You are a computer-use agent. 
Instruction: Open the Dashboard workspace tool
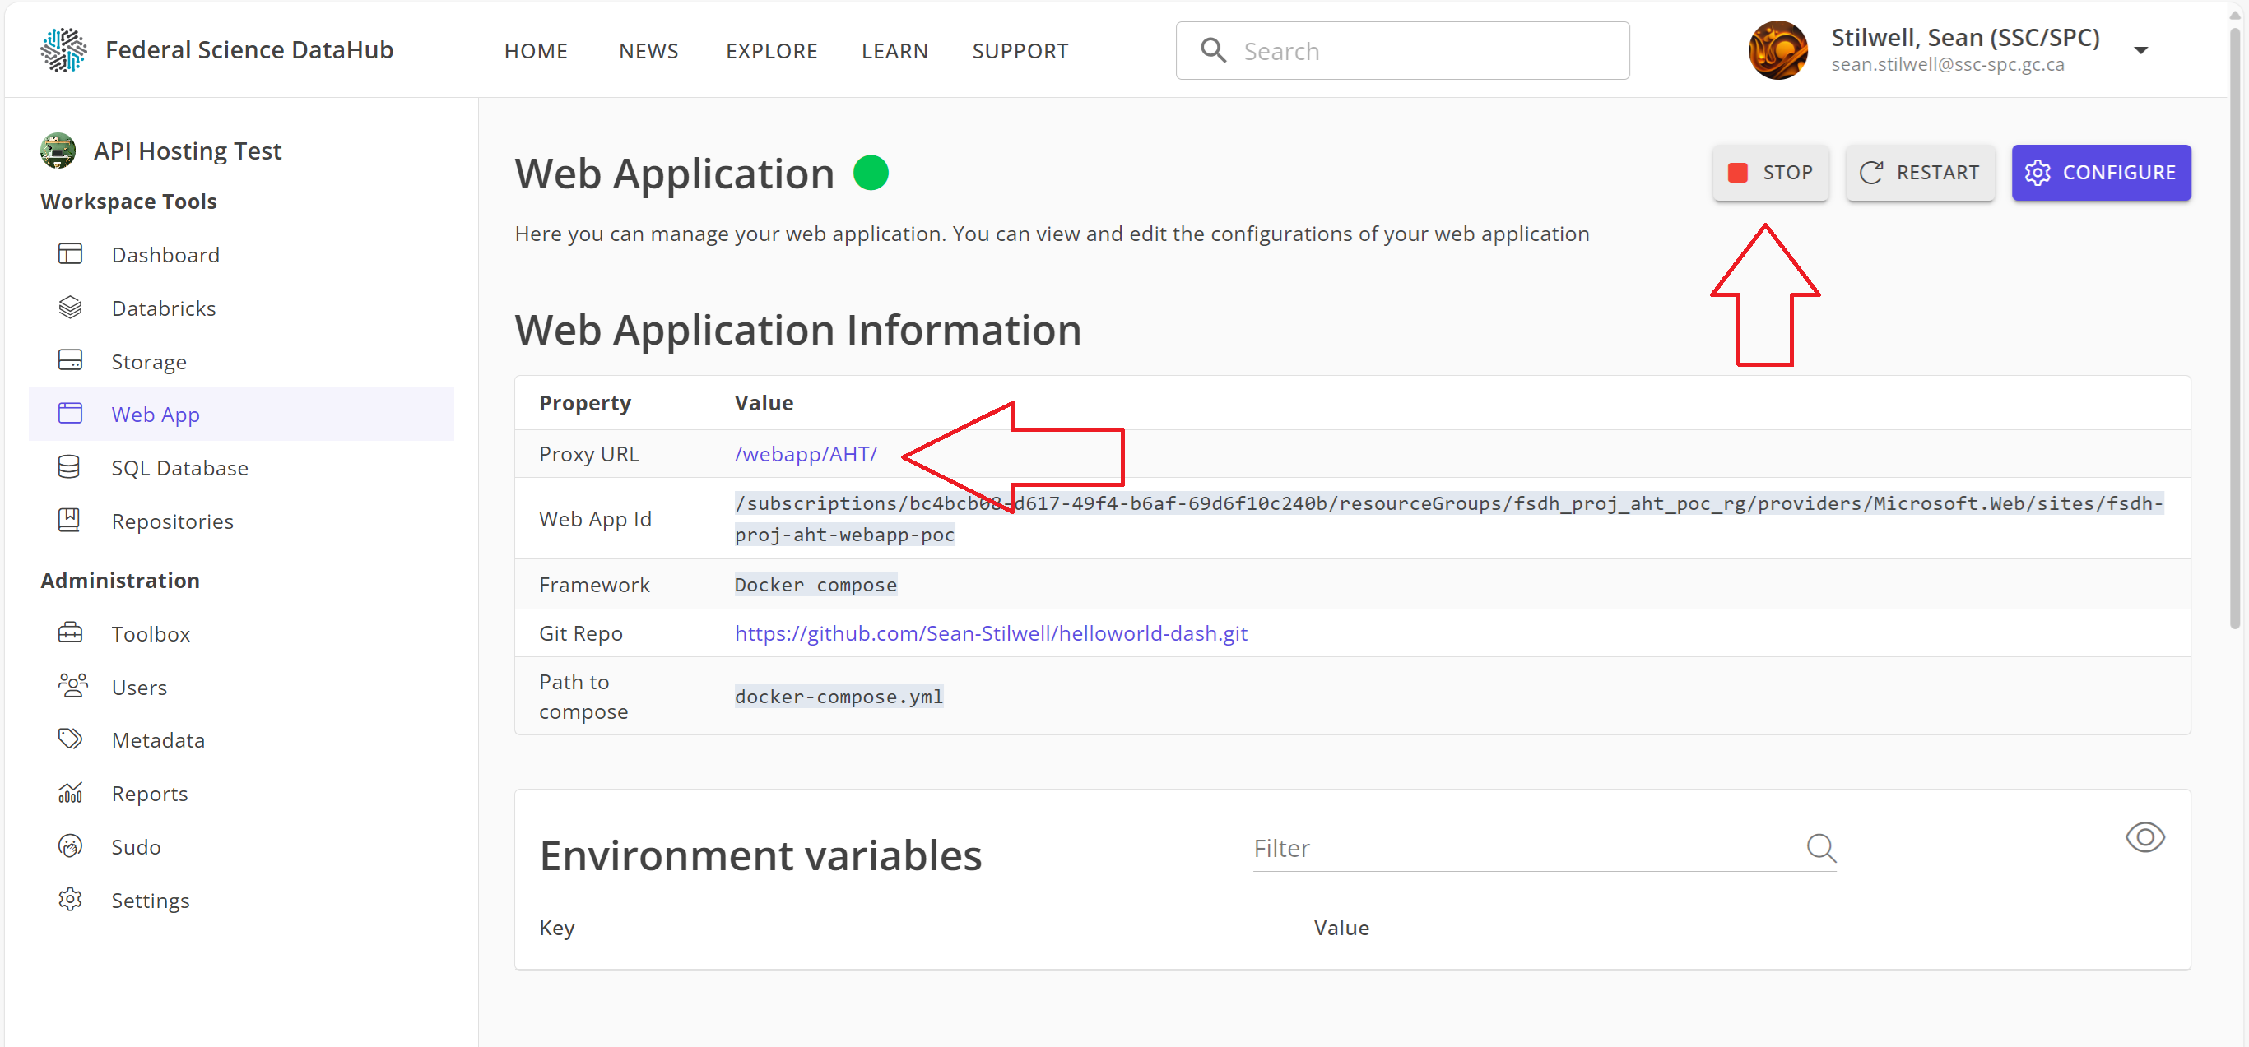[x=165, y=254]
